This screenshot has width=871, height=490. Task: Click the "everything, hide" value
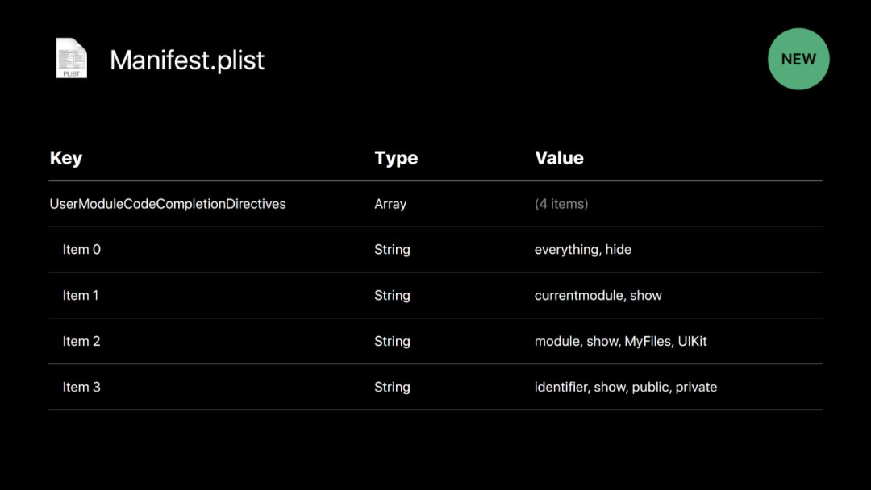point(583,250)
